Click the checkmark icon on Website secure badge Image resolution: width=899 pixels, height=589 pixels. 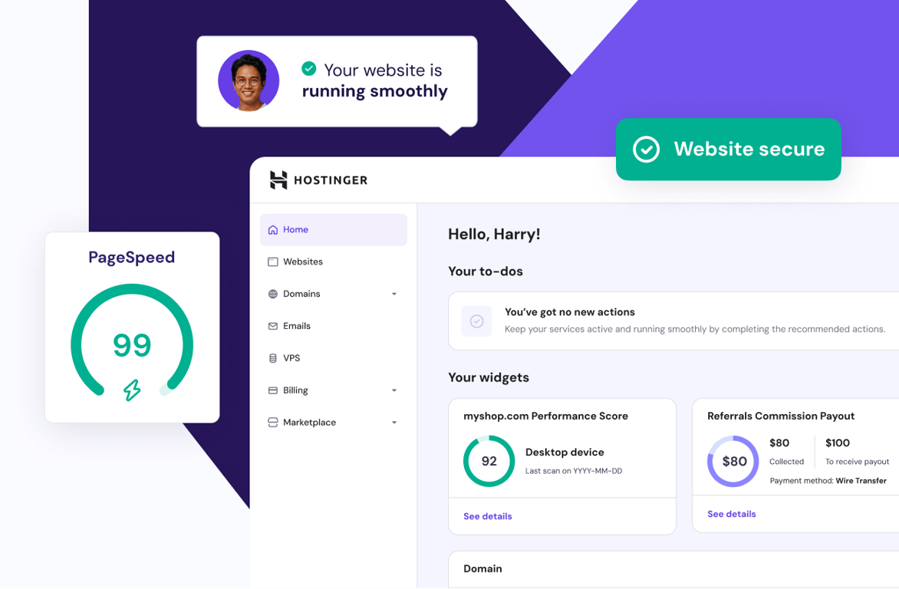tap(646, 150)
